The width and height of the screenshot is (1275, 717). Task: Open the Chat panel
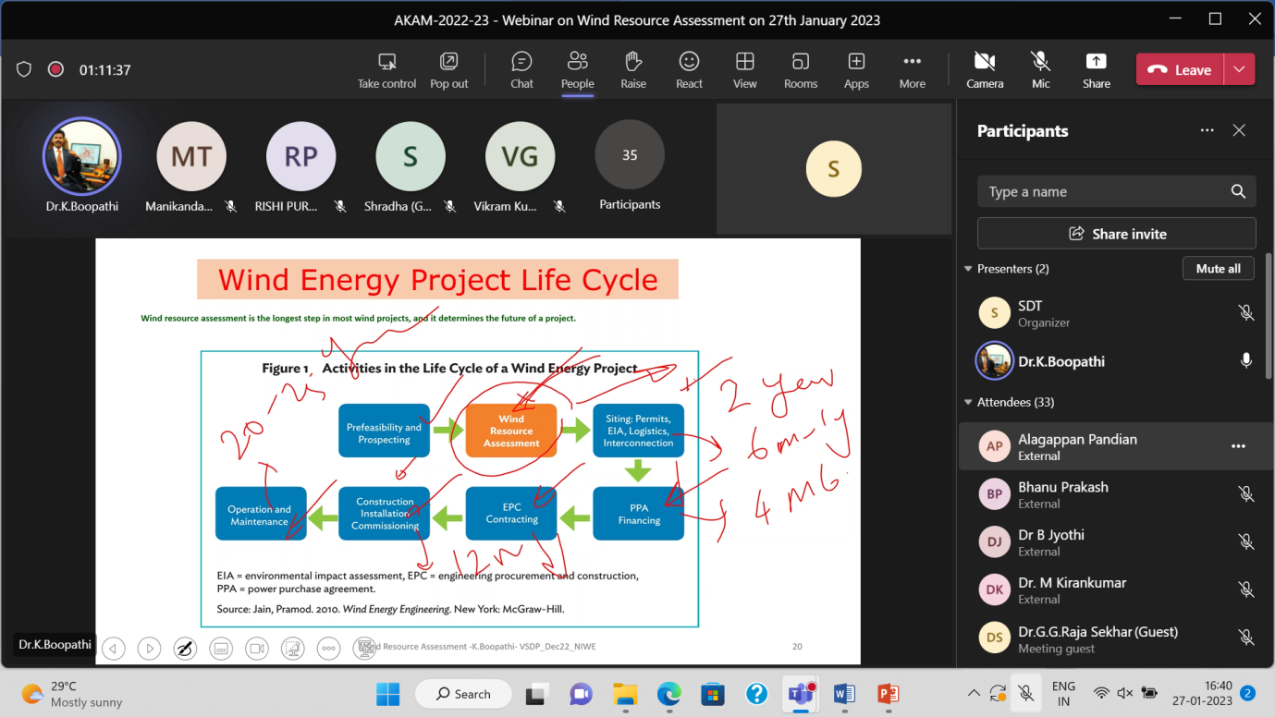[x=521, y=70]
